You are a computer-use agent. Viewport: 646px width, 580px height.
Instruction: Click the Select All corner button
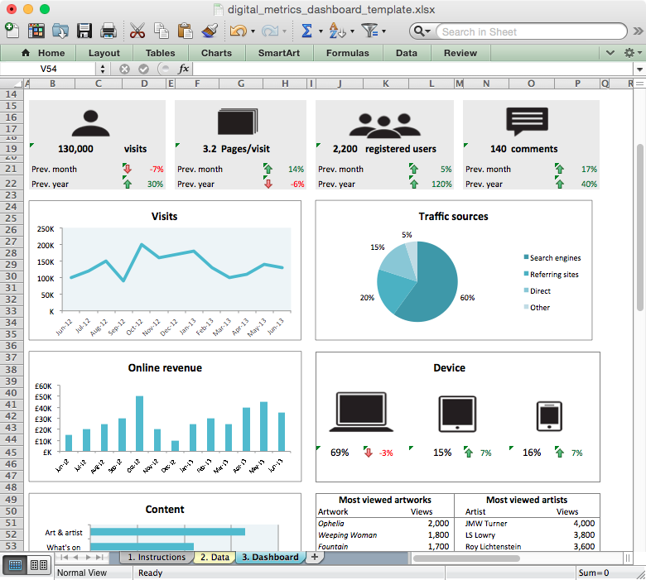pyautogui.click(x=12, y=84)
